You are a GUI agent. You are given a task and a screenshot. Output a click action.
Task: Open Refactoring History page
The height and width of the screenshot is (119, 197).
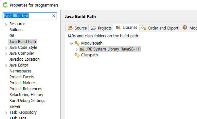pyautogui.click(x=27, y=95)
